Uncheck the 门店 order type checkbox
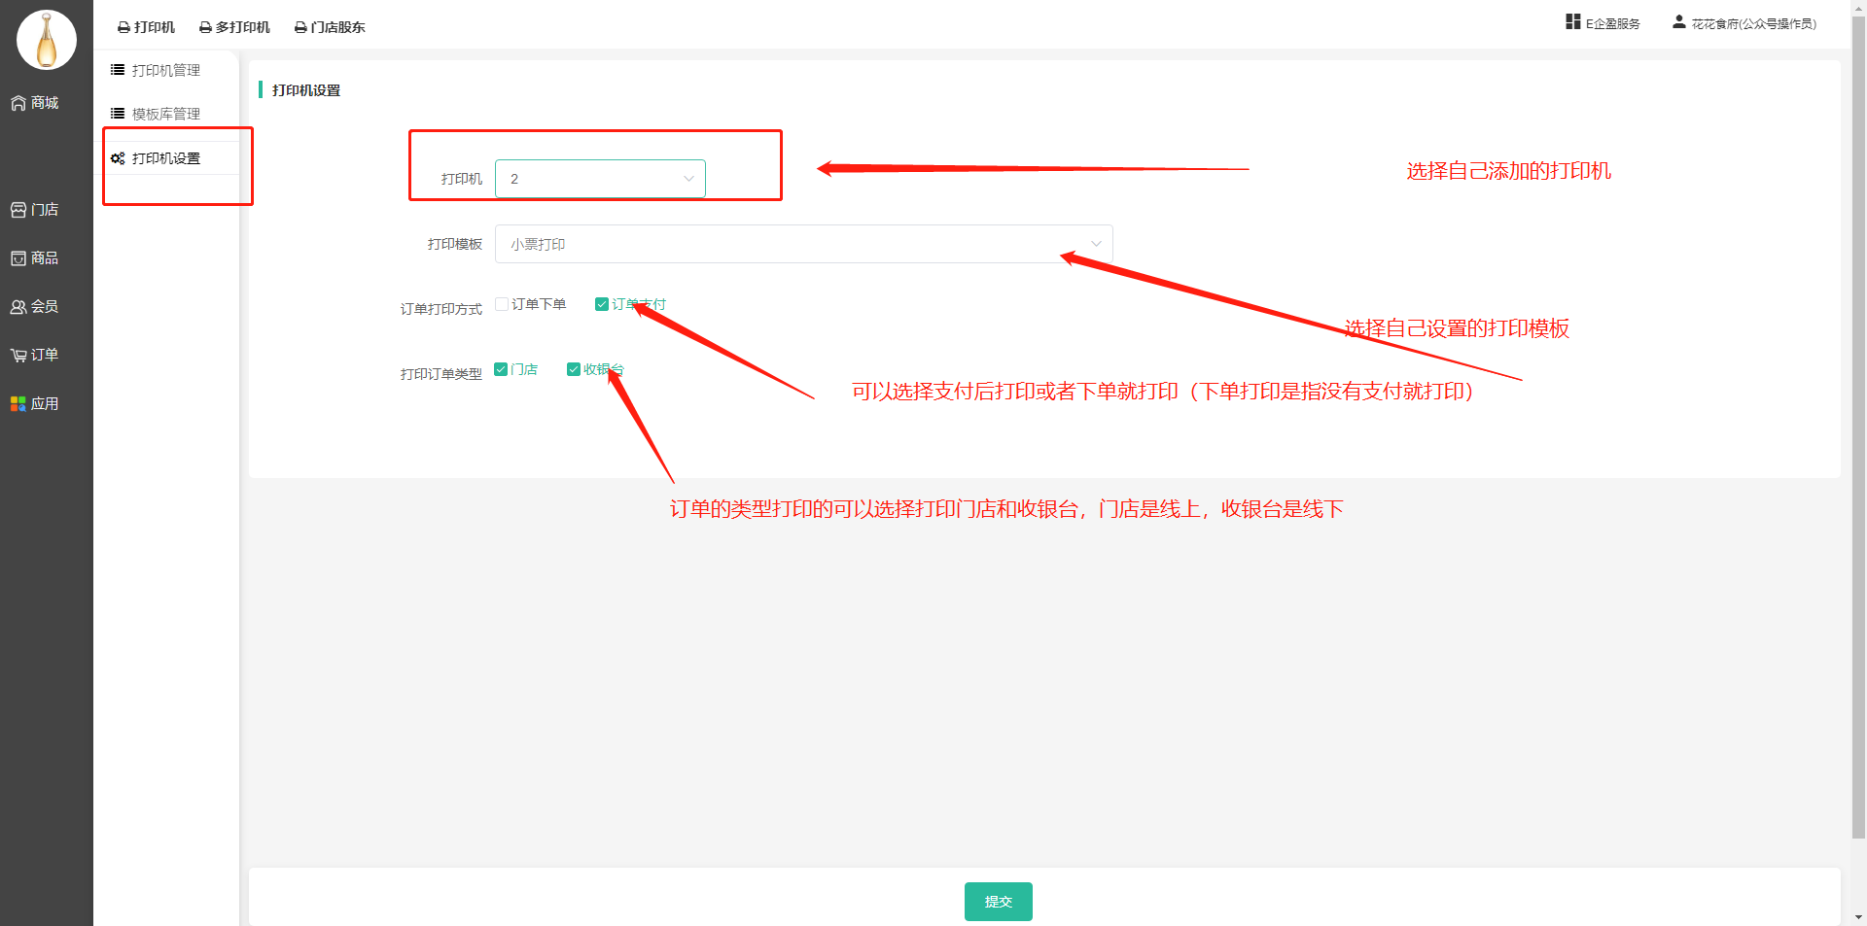 pyautogui.click(x=501, y=369)
